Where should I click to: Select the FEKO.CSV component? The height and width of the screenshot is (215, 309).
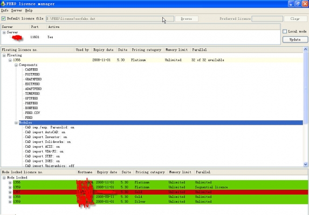pyautogui.click(x=32, y=113)
